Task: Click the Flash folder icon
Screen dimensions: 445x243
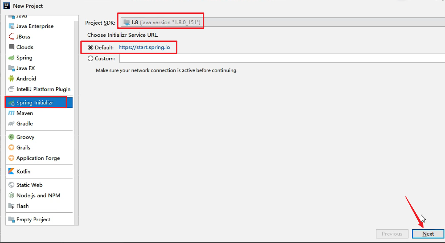Action: (x=12, y=206)
